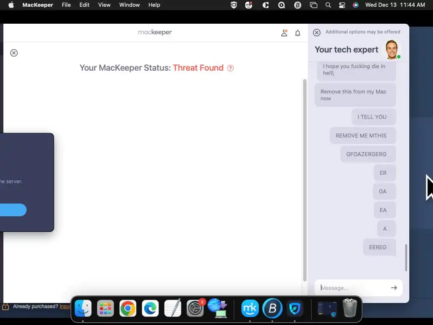Image resolution: width=433 pixels, height=325 pixels.
Task: Click the 'Additional options may be offered' text
Action: 362,32
